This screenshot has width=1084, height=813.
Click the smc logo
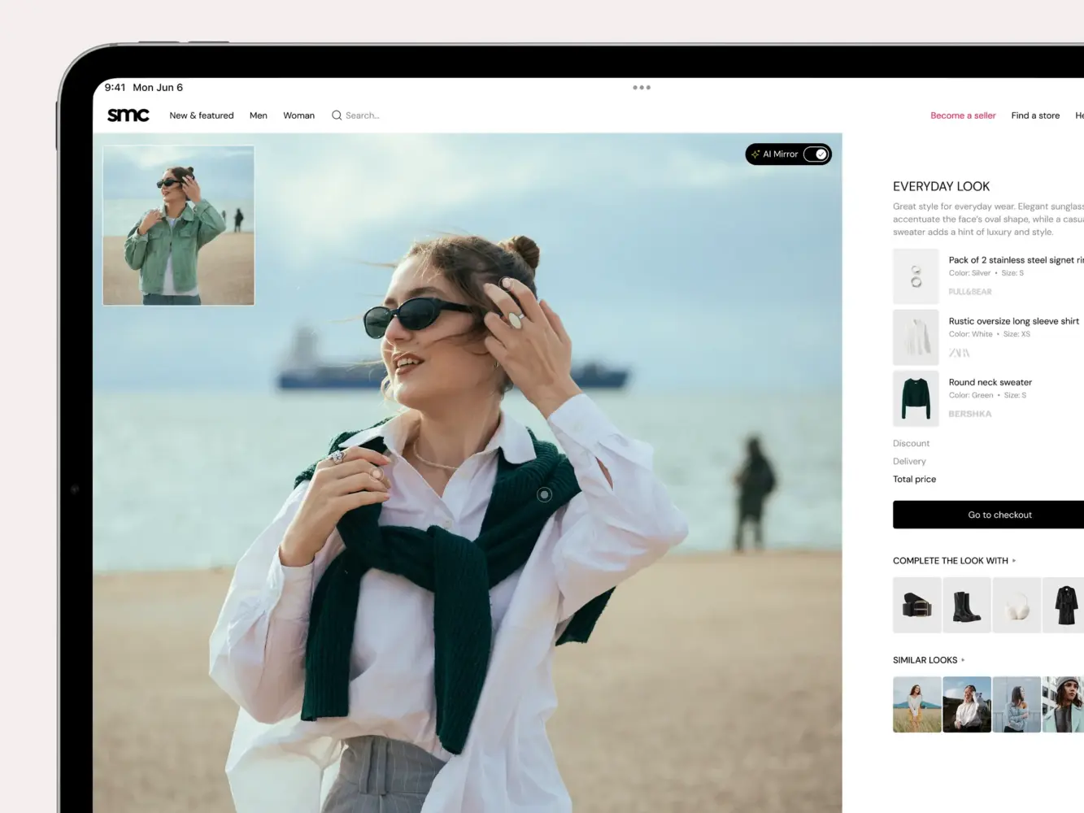point(128,115)
